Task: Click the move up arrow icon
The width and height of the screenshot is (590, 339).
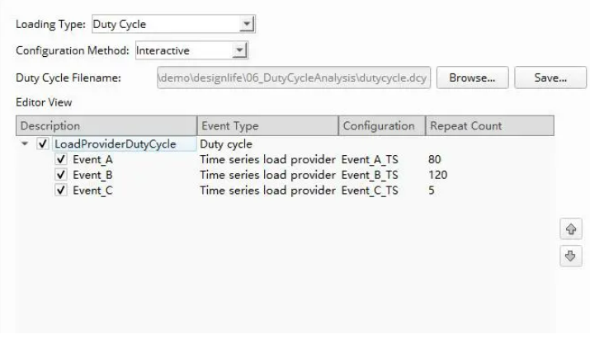Action: [569, 227]
